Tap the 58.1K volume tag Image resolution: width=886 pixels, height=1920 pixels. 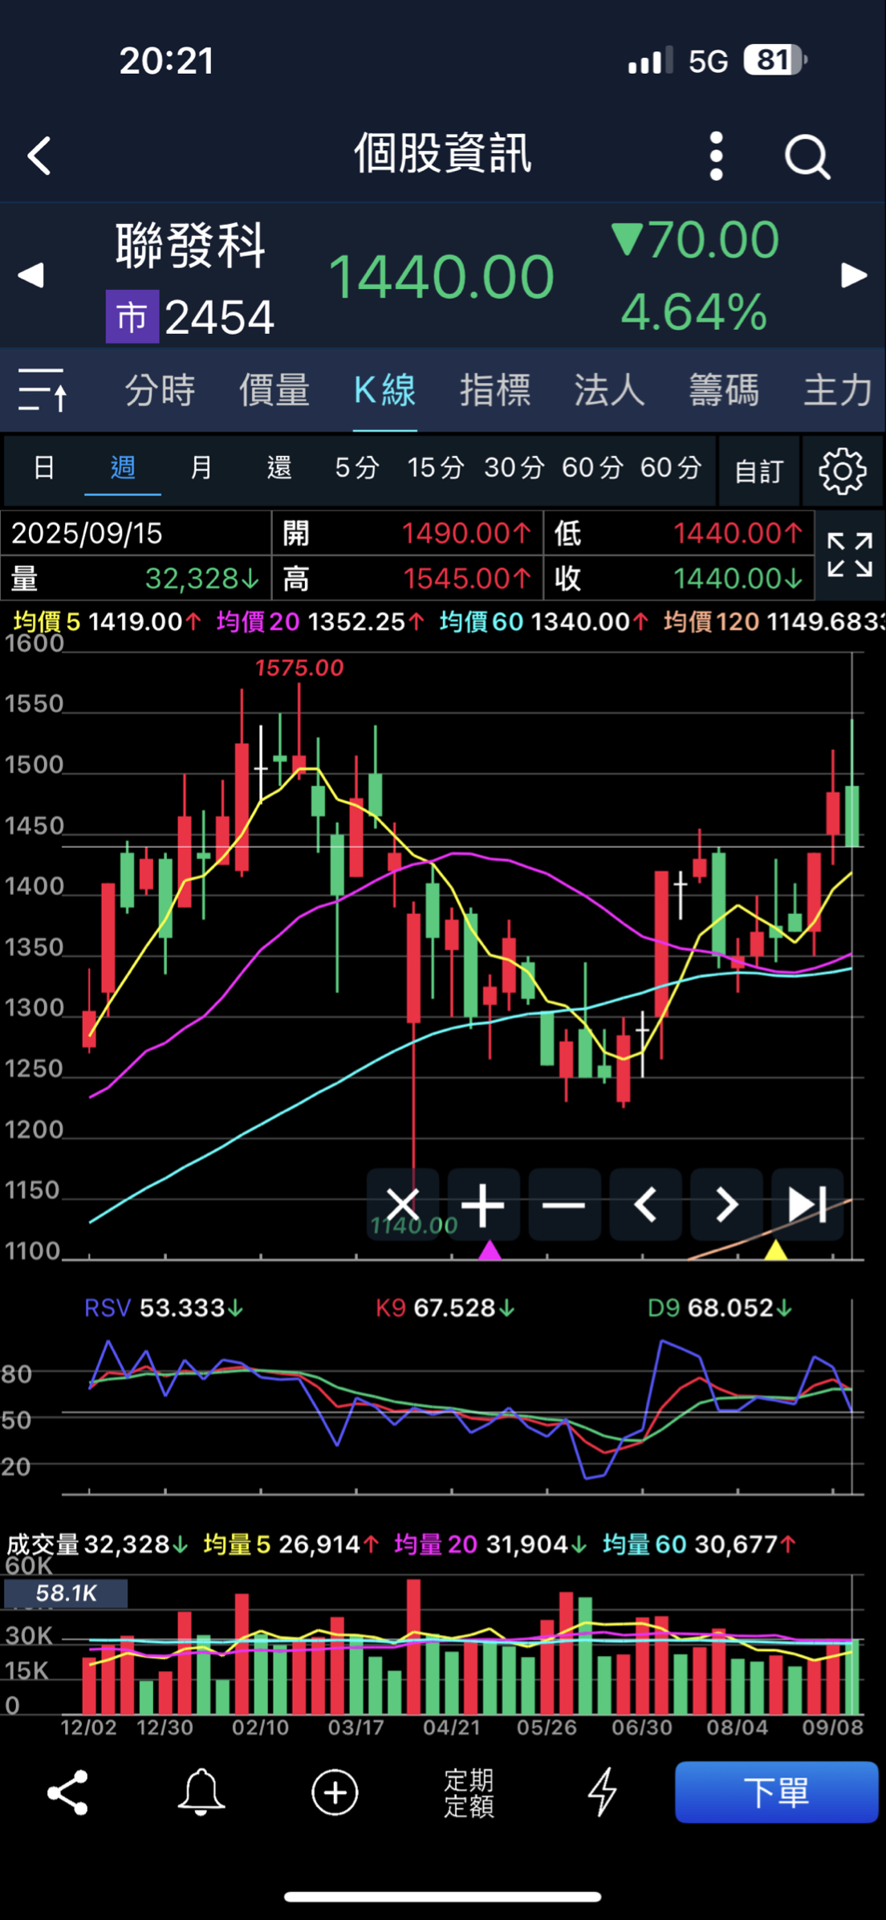click(x=66, y=1593)
